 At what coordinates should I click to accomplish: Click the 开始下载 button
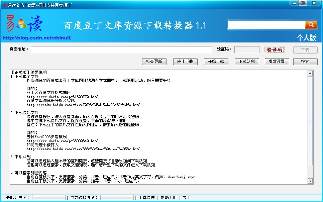pos(216,62)
